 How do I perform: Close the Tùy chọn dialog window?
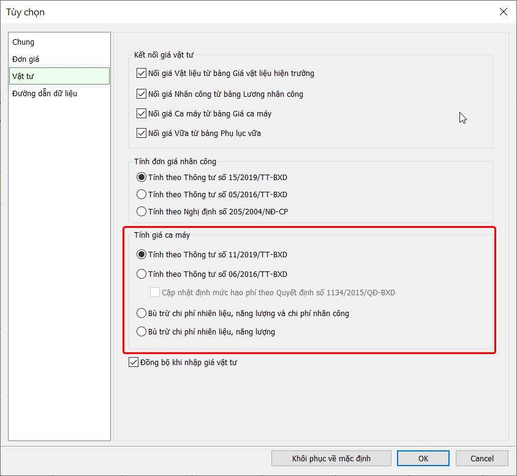click(x=503, y=12)
